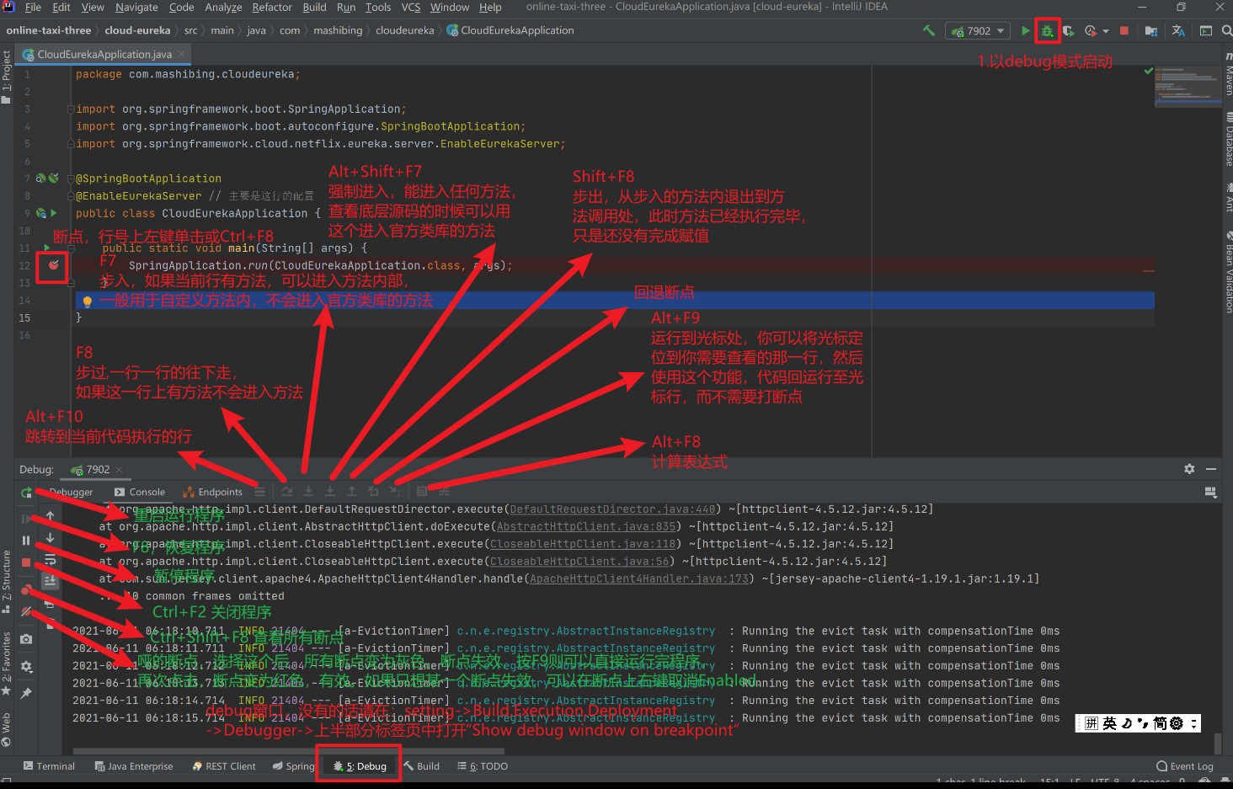The image size is (1233, 789).
Task: Click Show Execution Point in debug toolbar
Action: pyautogui.click(x=259, y=492)
